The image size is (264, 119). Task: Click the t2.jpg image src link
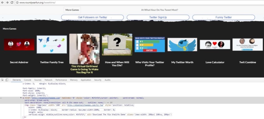click(x=85, y=105)
